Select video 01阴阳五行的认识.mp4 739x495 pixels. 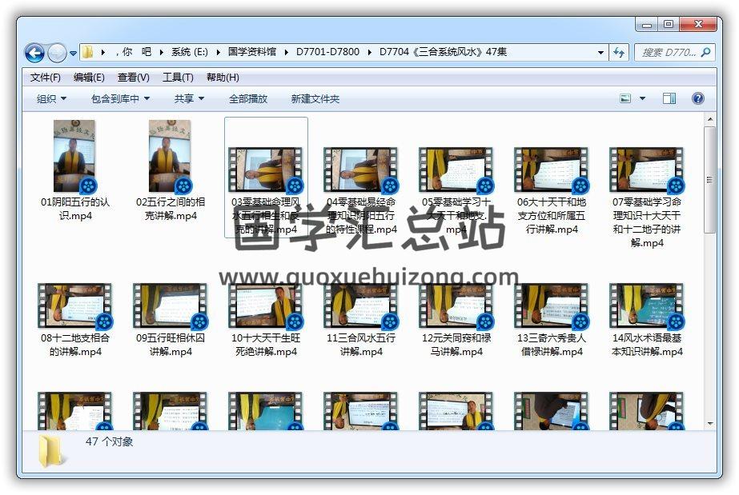click(x=75, y=170)
